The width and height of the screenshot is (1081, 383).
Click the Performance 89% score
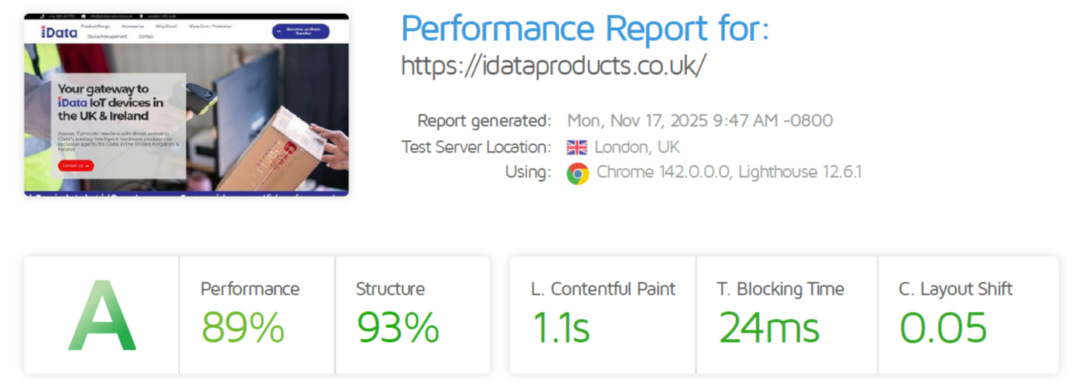[243, 327]
